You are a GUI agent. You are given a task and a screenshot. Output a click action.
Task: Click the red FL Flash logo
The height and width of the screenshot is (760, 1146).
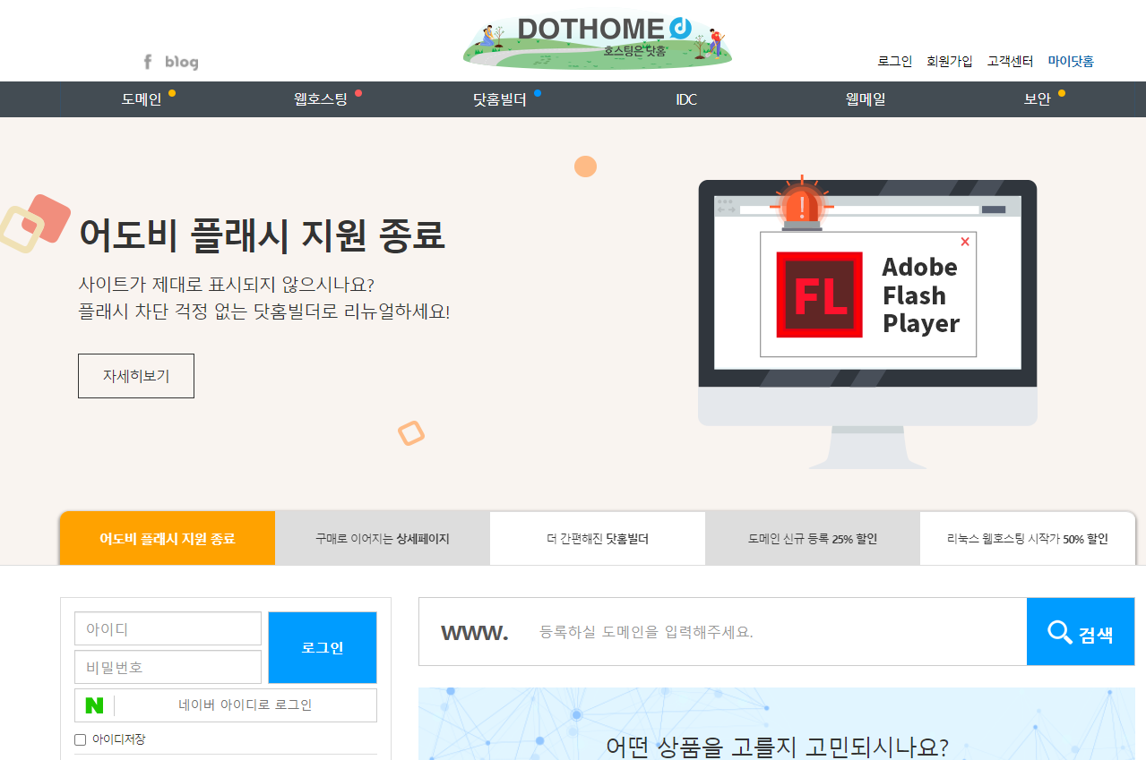pyautogui.click(x=819, y=295)
